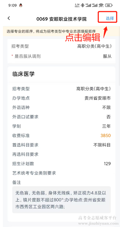Tap the 备注 remarks text box
The height and width of the screenshot is (227, 120).
61,200
